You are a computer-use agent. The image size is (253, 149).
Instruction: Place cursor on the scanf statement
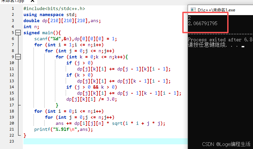click(75, 39)
